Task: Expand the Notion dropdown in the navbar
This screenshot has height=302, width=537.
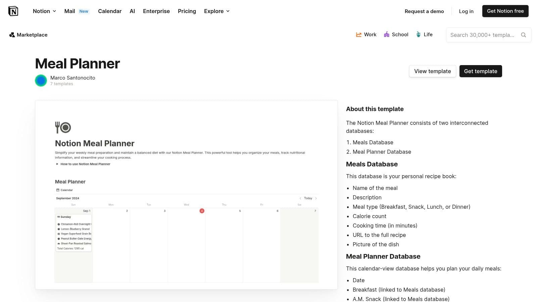Action: coord(44,11)
